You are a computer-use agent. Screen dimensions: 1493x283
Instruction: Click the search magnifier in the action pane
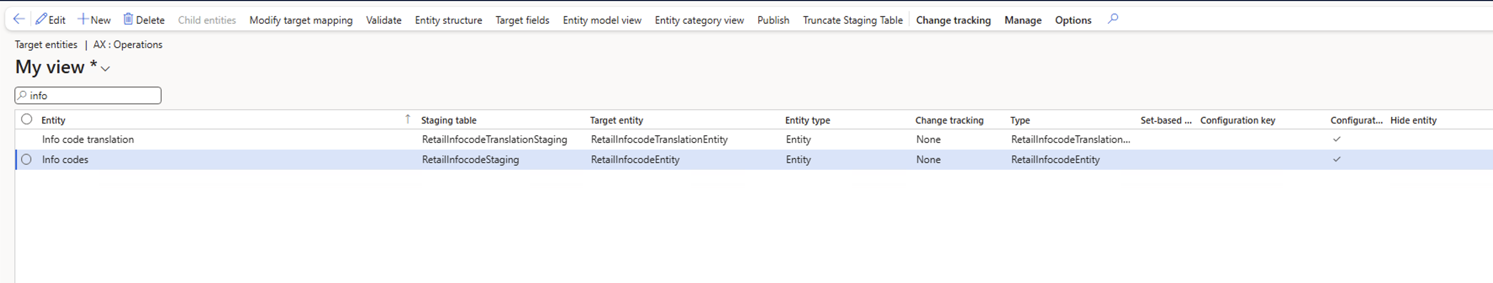coord(1113,19)
